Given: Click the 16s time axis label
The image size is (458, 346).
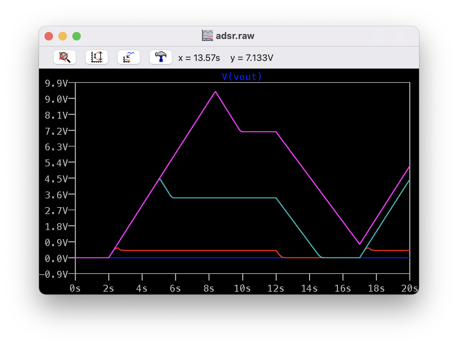Looking at the screenshot, I should pos(343,289).
